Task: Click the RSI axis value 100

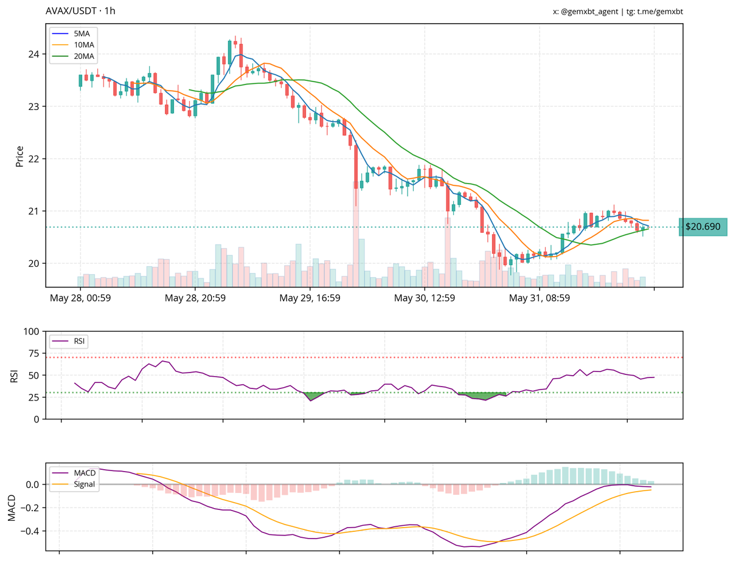Action: [x=31, y=332]
